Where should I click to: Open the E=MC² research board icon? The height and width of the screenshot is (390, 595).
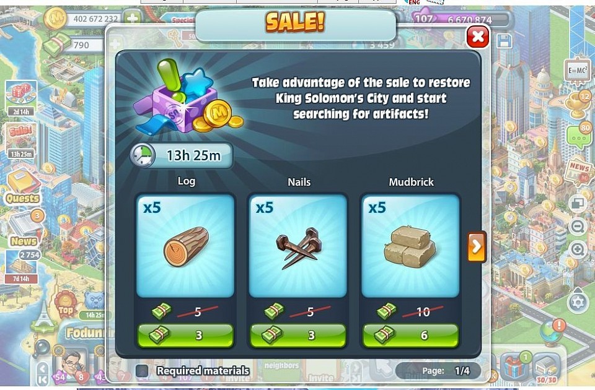pos(578,71)
